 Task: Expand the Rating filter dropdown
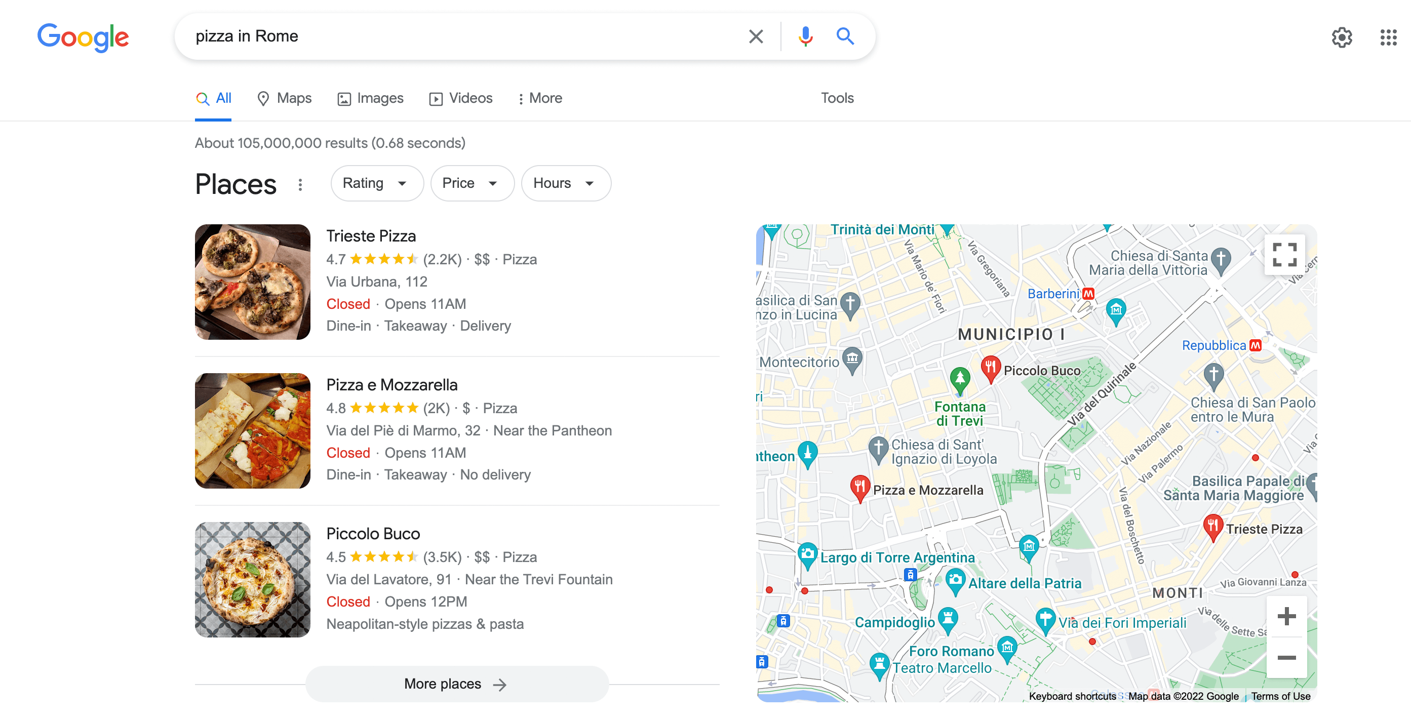(x=375, y=183)
